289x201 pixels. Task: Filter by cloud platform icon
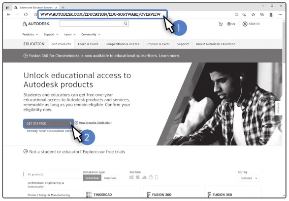[144, 177]
